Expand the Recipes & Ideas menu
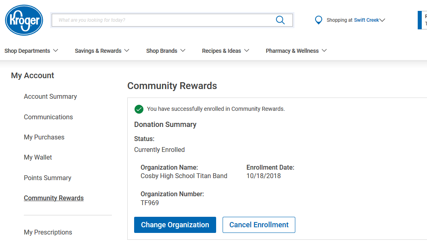 (225, 51)
